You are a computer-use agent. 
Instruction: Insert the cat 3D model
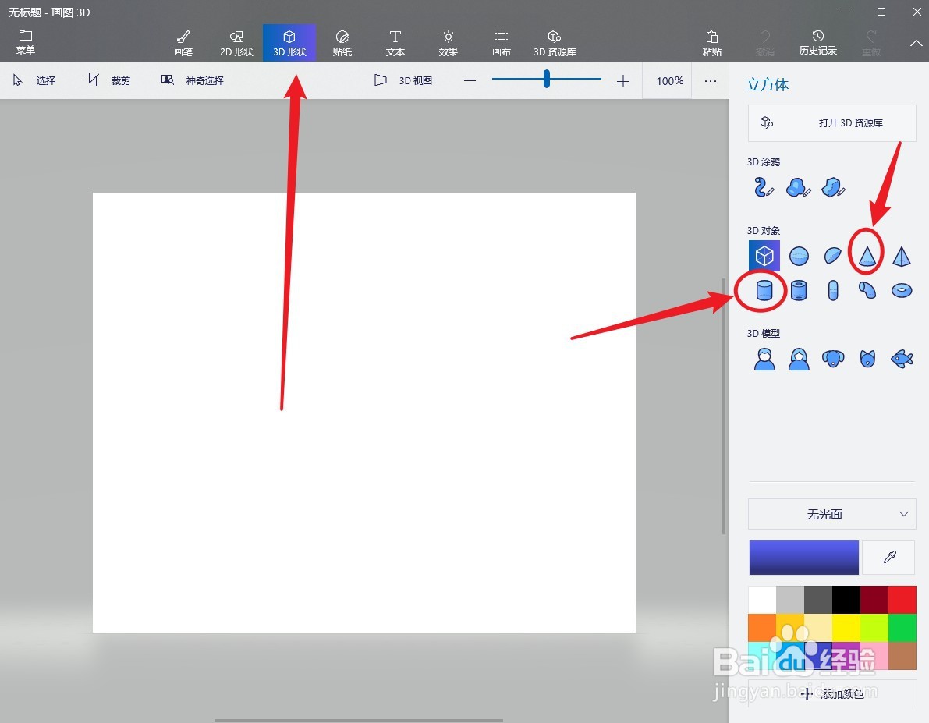[867, 359]
